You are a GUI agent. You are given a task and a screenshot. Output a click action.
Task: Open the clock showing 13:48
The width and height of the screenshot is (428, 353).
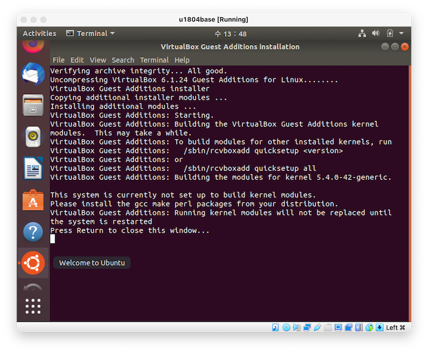230,34
